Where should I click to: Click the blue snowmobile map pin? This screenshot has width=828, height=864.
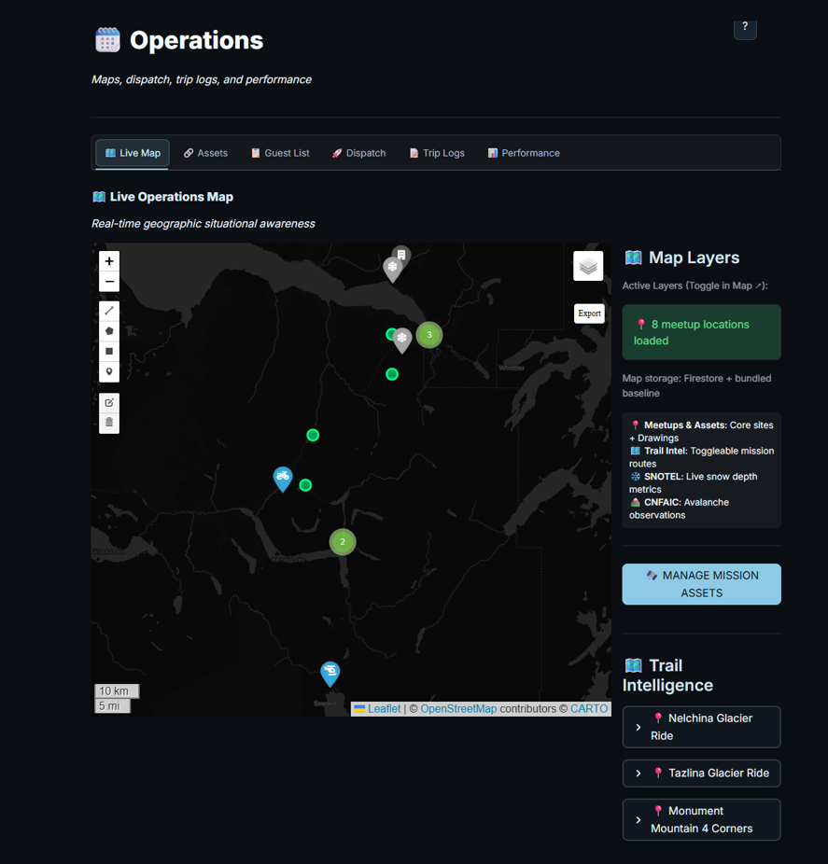[x=283, y=479]
